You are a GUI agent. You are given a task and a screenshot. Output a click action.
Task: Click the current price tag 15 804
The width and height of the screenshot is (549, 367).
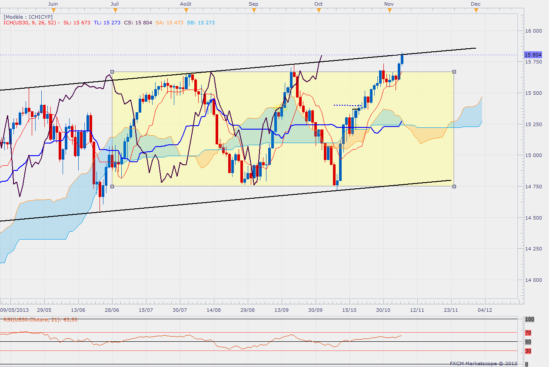click(x=533, y=55)
